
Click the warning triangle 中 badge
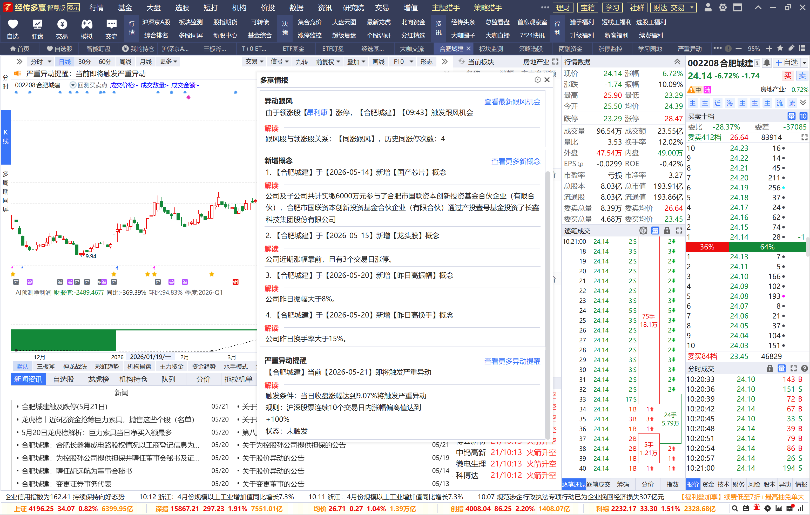[x=695, y=90]
